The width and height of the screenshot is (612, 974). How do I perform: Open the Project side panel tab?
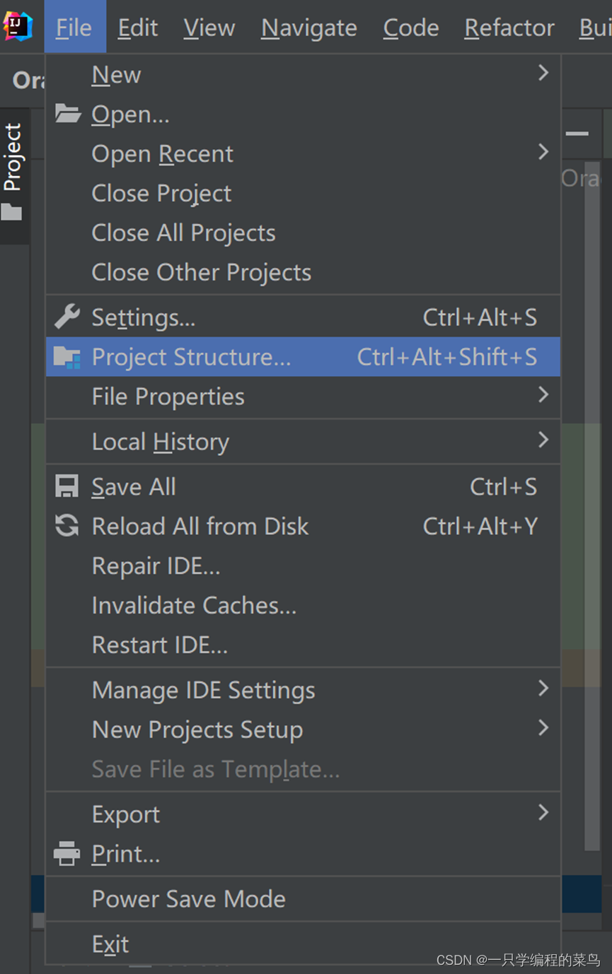(x=13, y=157)
